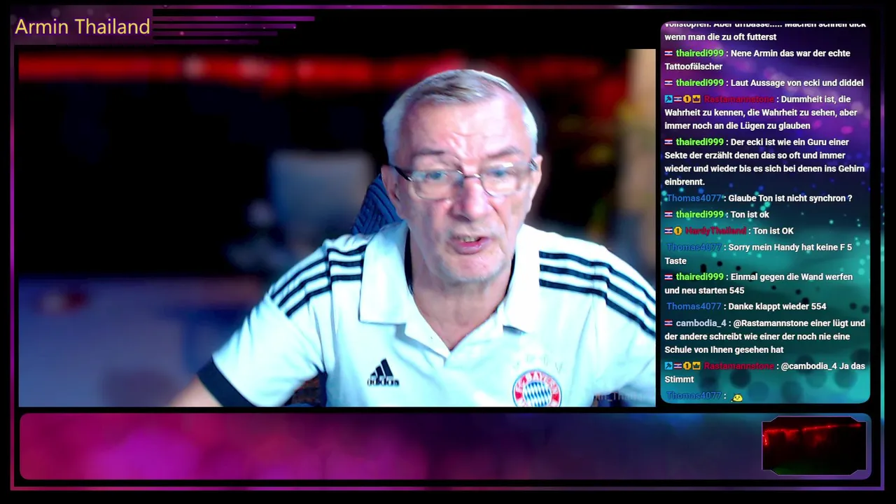
Task: Click the Thai flag beside cambodia_4's username
Action: pos(668,323)
